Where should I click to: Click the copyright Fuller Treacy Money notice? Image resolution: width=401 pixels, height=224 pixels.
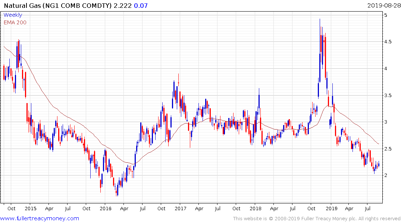(x=317, y=218)
